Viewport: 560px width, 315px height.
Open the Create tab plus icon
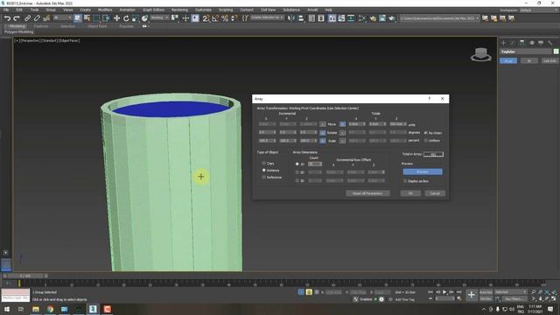(x=504, y=43)
